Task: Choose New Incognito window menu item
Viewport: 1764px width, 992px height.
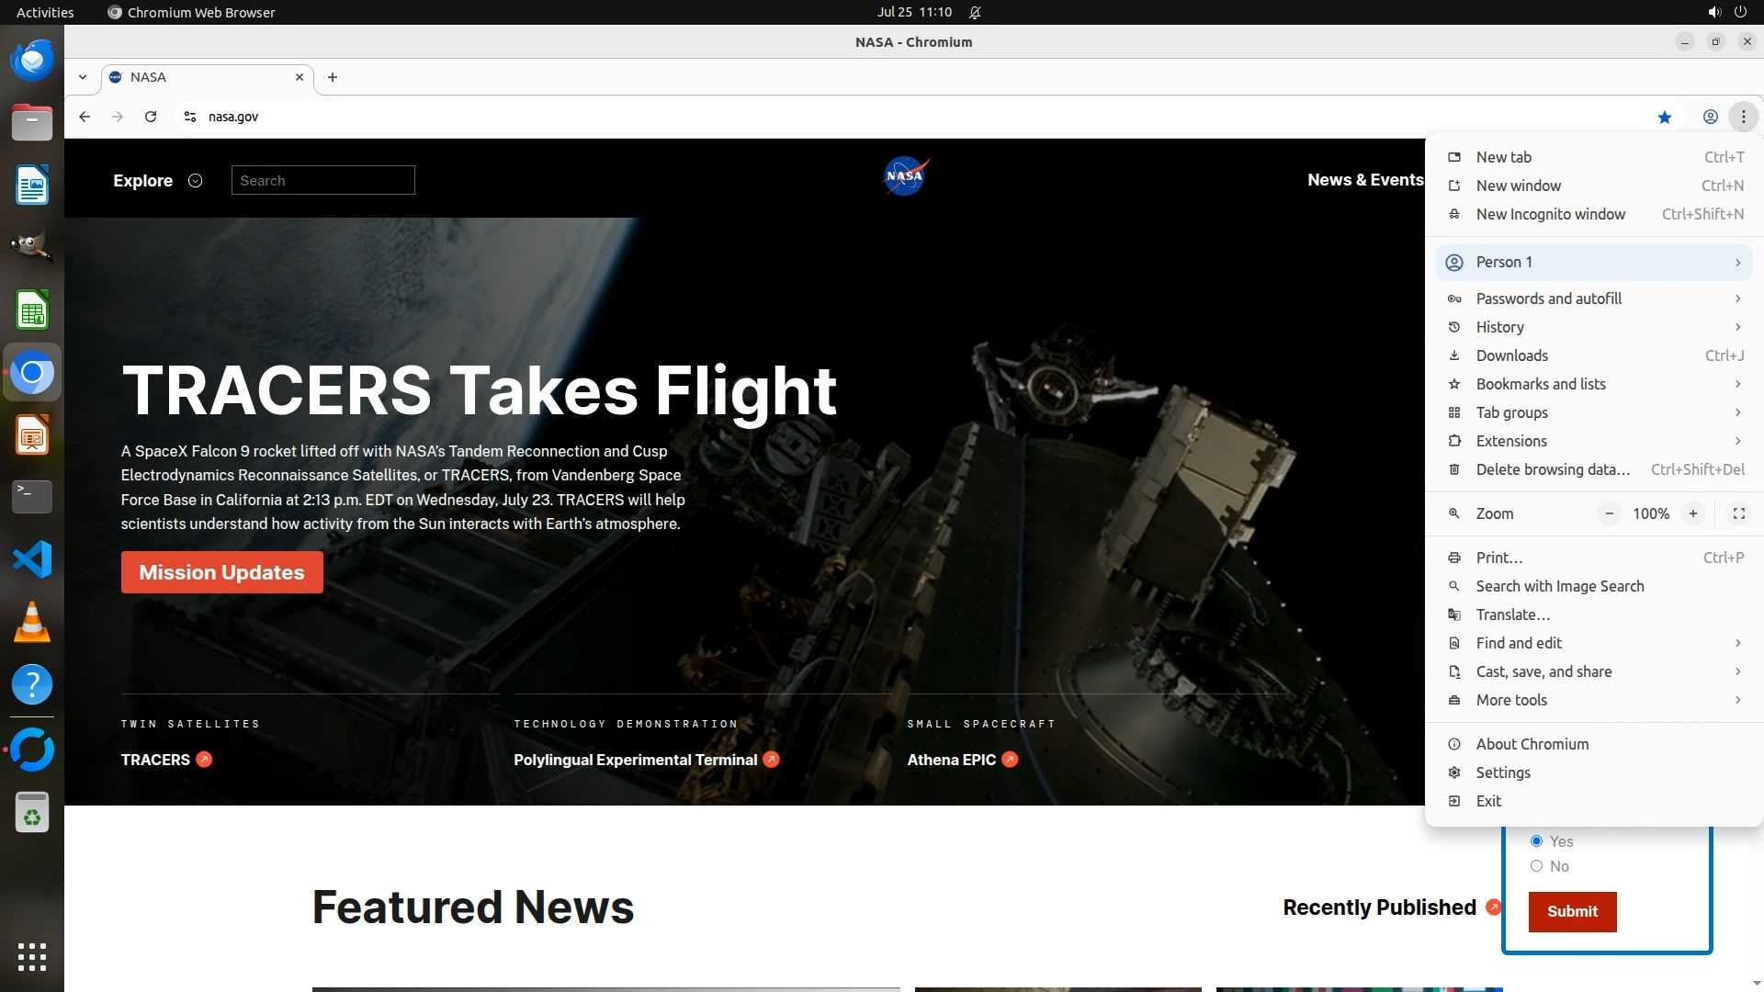Action: point(1550,214)
